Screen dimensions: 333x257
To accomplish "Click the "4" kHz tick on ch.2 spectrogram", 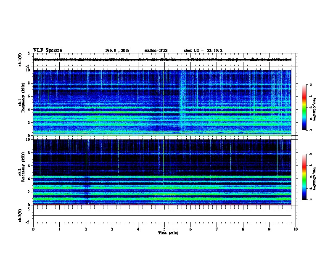I will (x=29, y=179).
